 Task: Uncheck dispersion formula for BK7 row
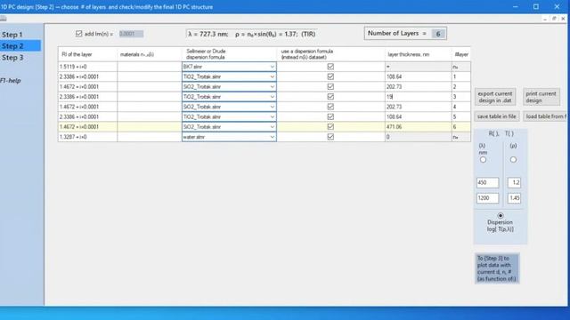(330, 67)
